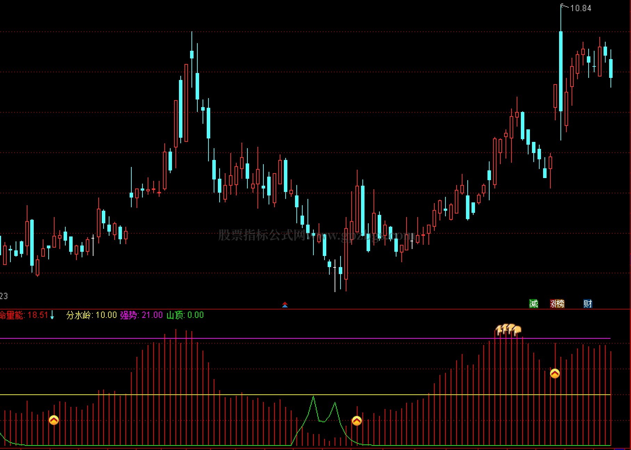Click the cyan down arrow beside 18.51
This screenshot has height=450, width=631.
[x=52, y=315]
